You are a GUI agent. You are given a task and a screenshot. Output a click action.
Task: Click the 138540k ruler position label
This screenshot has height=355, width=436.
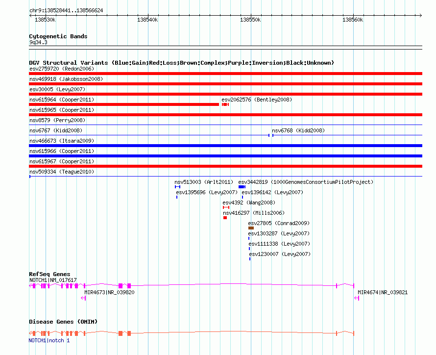(147, 20)
